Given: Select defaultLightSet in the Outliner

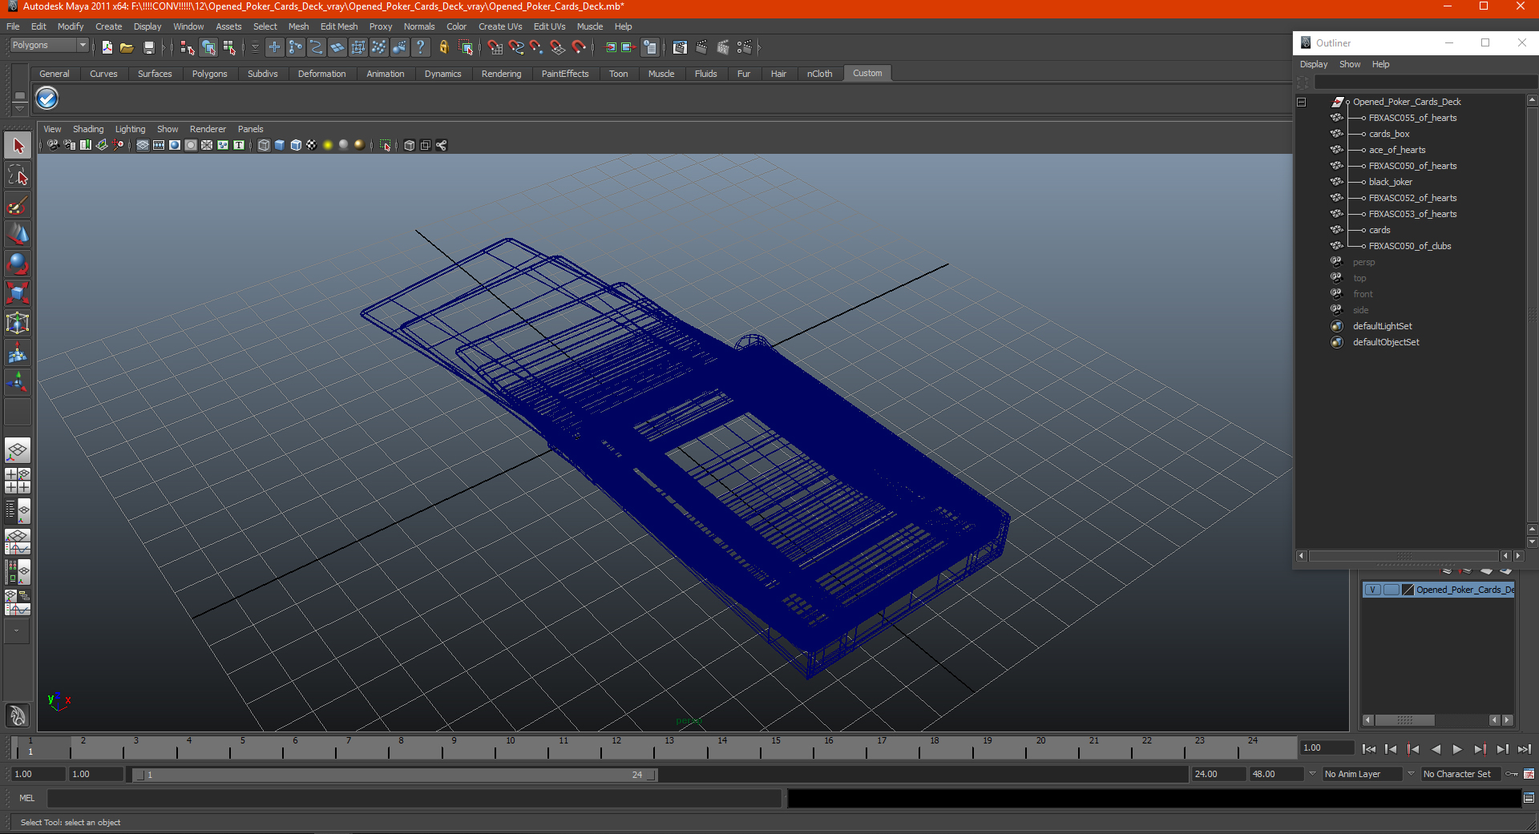Looking at the screenshot, I should [1383, 326].
